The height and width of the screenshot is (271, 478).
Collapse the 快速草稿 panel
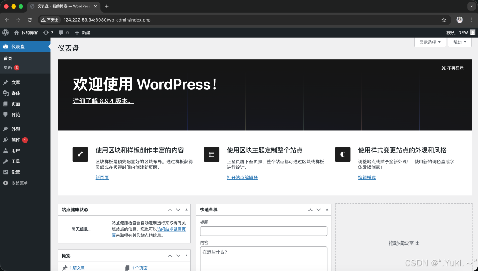pos(327,210)
